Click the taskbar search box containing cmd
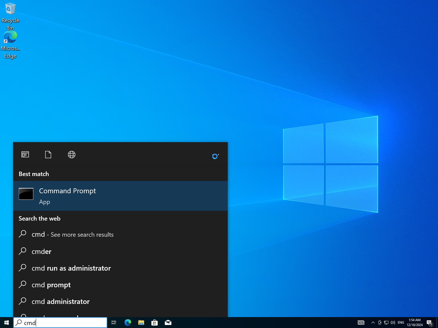The height and width of the screenshot is (328, 438). coord(60,323)
